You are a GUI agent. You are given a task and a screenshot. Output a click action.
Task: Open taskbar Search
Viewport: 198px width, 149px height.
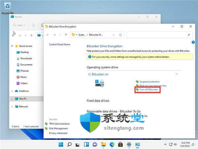pos(69,144)
